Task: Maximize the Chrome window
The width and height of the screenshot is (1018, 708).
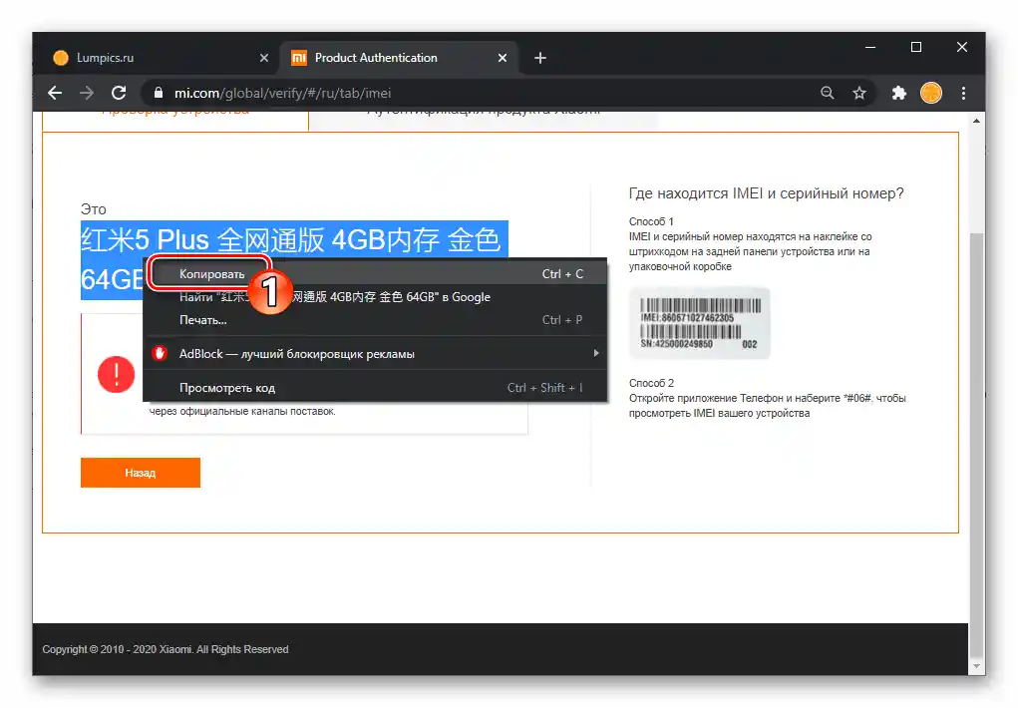Action: 916,47
